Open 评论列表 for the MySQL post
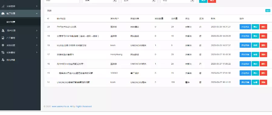Viewport: 272px width, 115px height. coord(245,45)
